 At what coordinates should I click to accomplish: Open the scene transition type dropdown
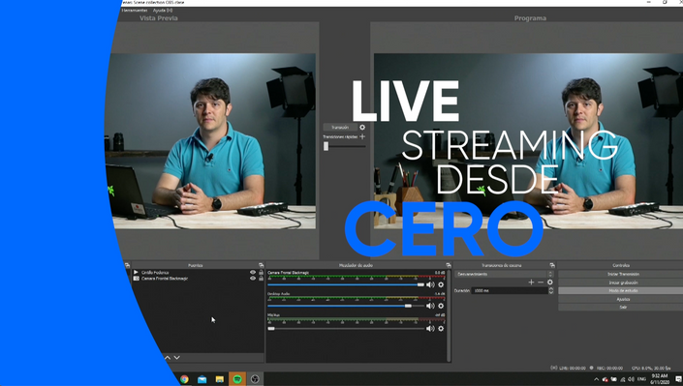504,274
